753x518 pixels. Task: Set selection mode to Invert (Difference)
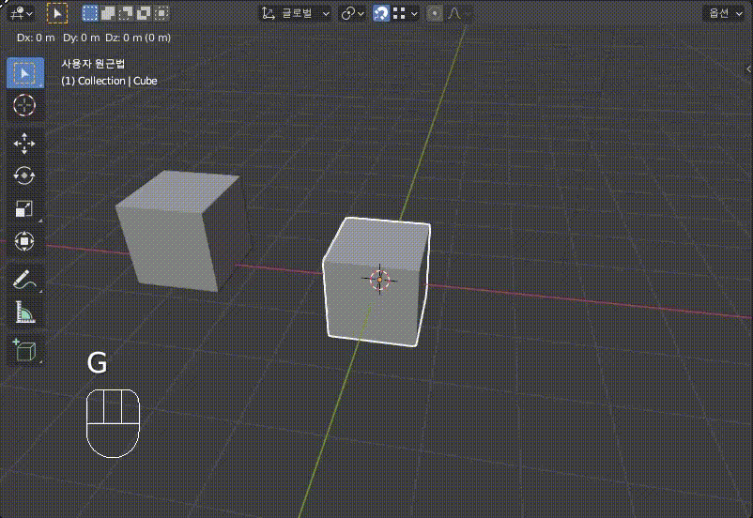143,13
